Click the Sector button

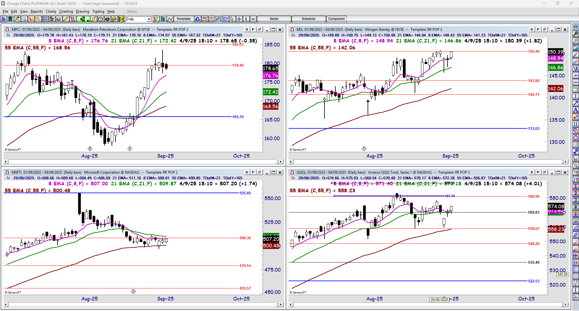point(274,19)
